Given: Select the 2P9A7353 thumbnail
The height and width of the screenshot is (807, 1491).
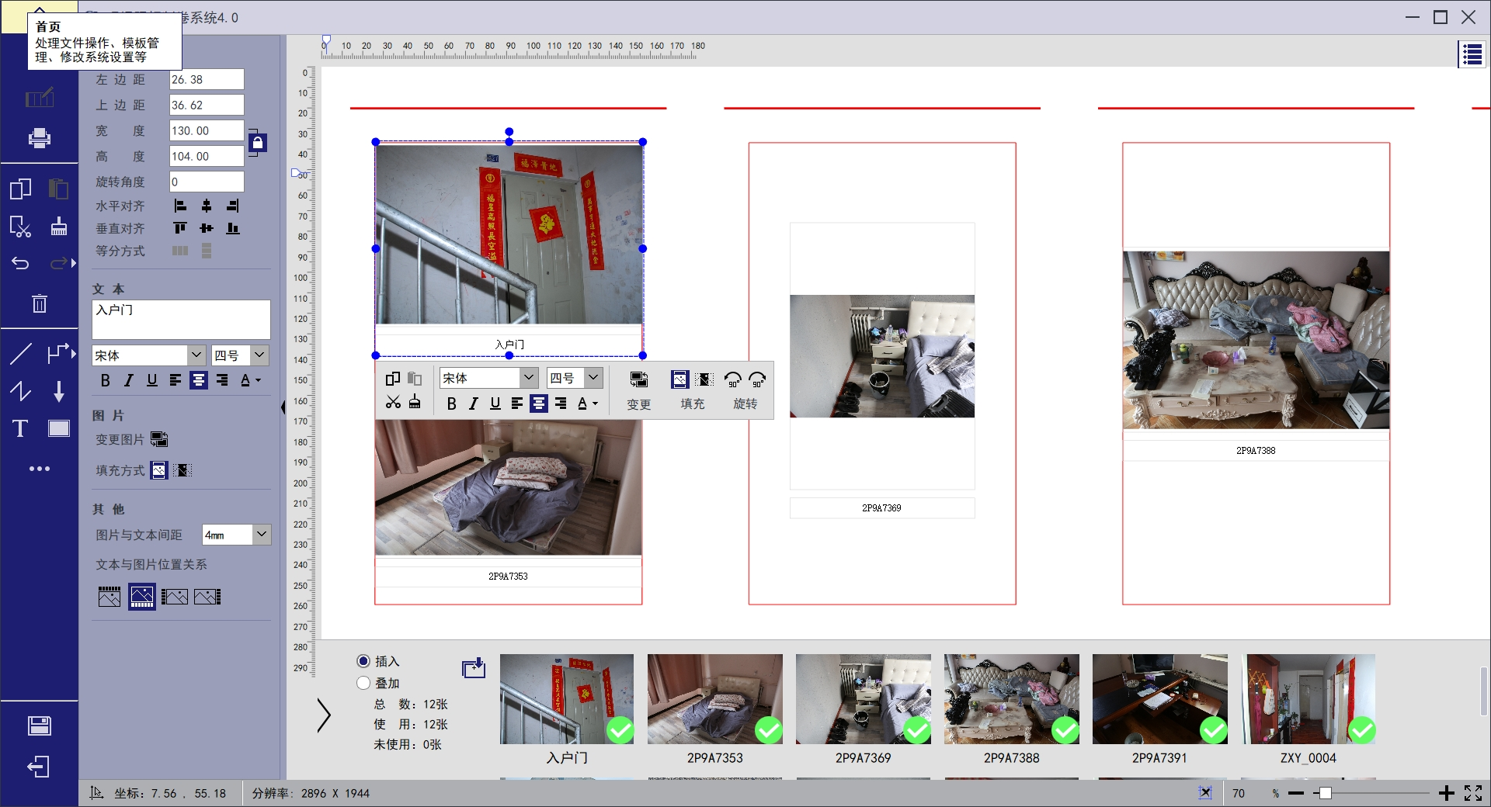Looking at the screenshot, I should pyautogui.click(x=714, y=699).
